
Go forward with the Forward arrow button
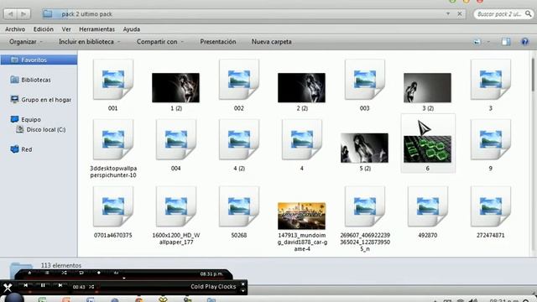coord(23,14)
